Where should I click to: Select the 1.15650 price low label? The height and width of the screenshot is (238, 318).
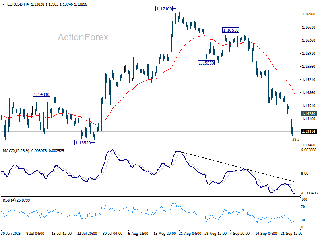click(206, 63)
